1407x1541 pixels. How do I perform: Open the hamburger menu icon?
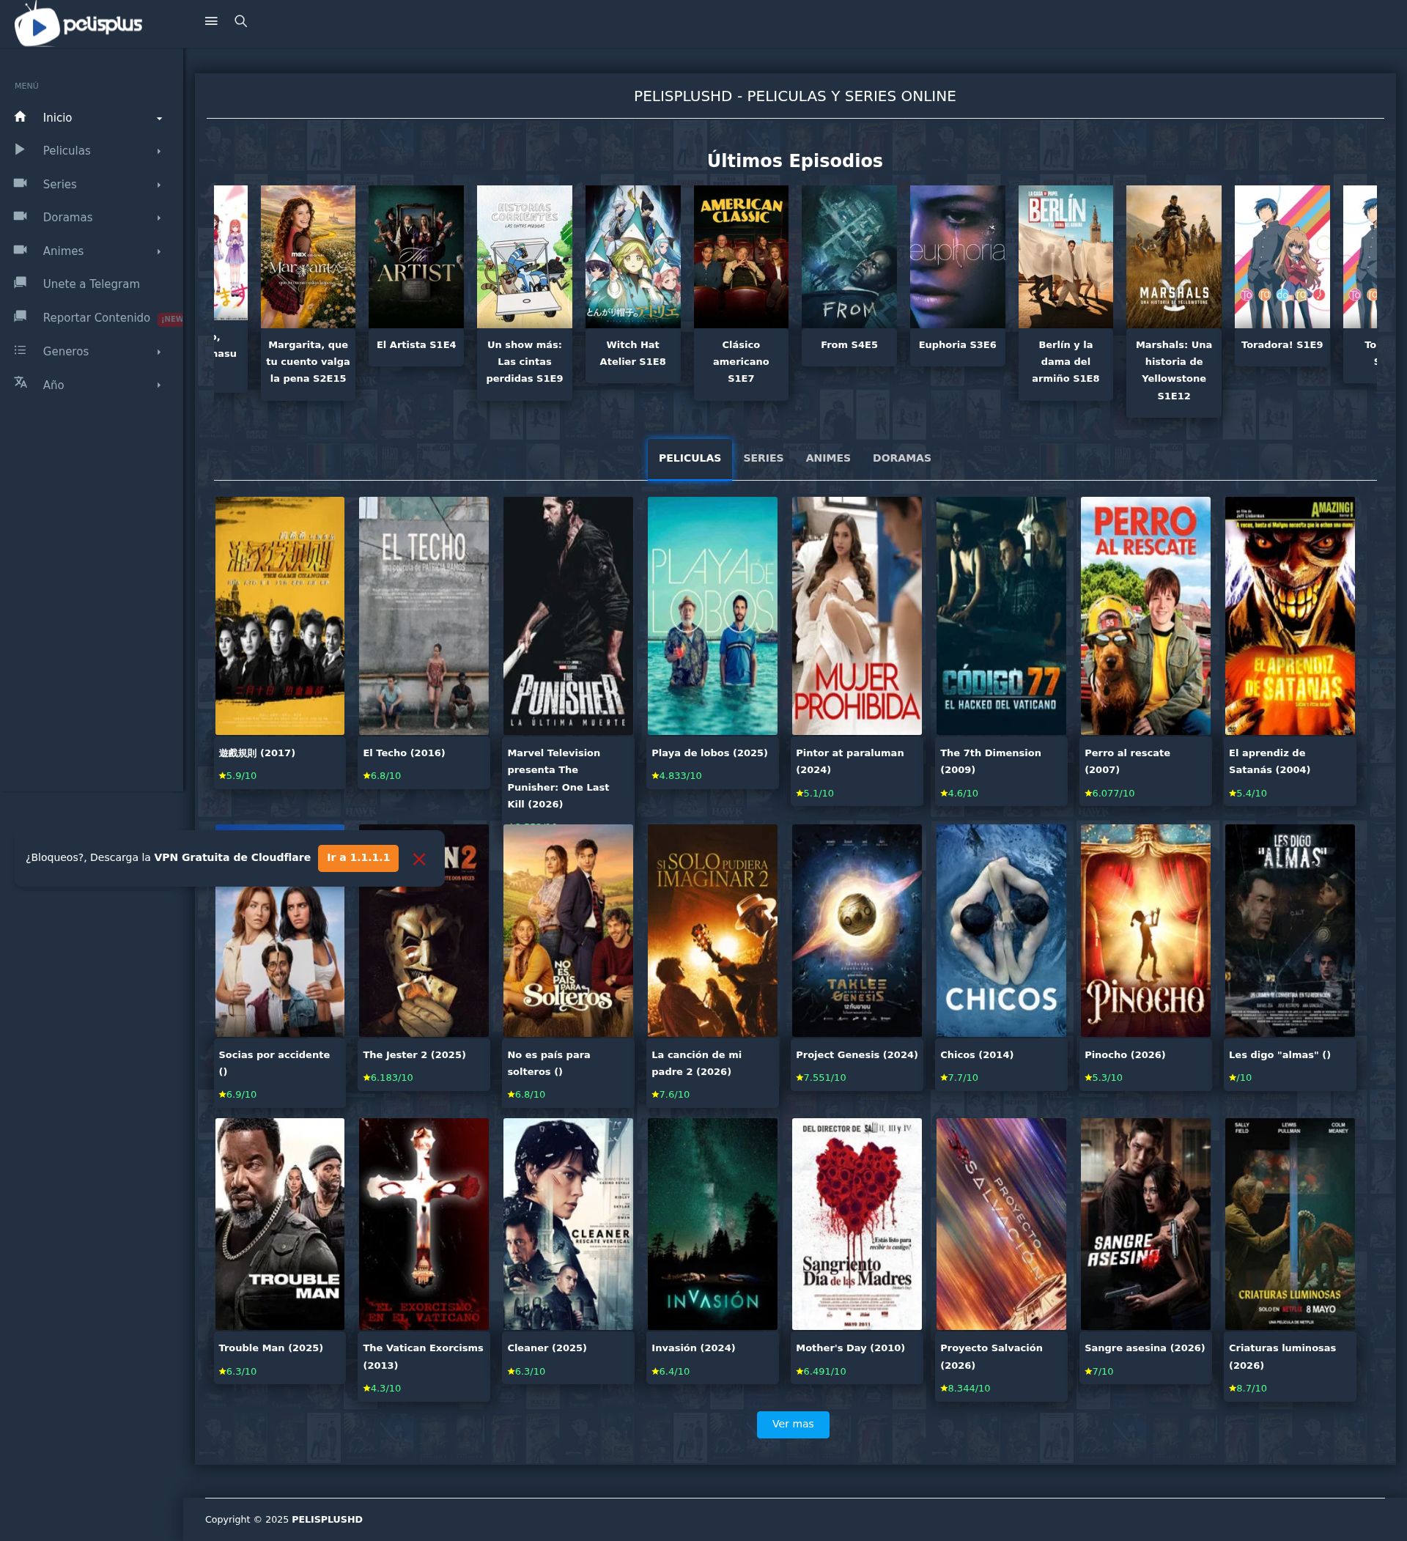coord(212,21)
